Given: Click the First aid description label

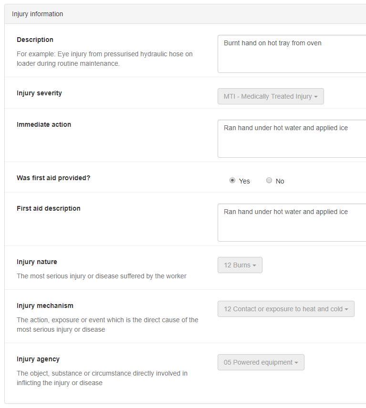Looking at the screenshot, I should [x=48, y=208].
